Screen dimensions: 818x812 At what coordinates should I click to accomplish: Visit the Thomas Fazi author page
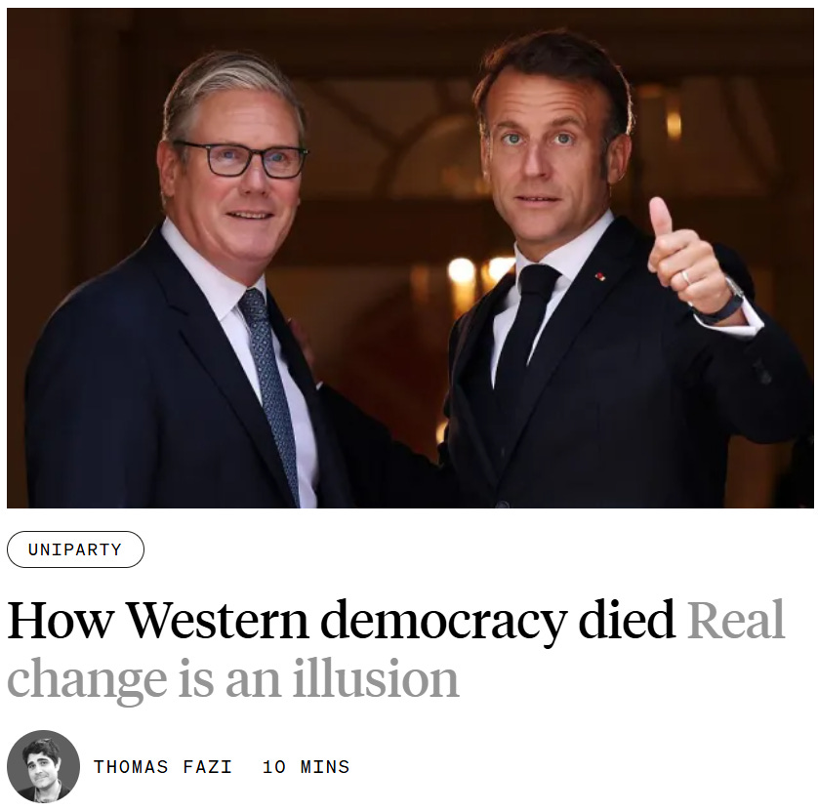tap(163, 767)
